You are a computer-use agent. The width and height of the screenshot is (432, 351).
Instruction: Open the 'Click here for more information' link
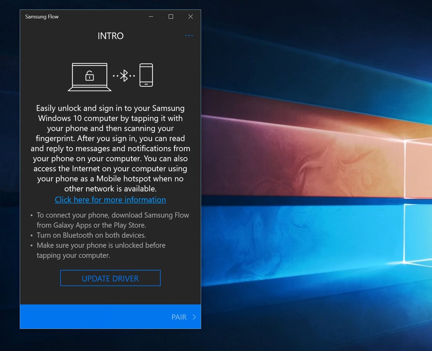[110, 200]
